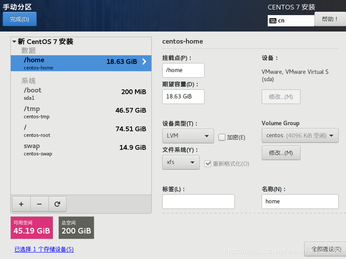Click the 挂载点(P) mount point field
Image resolution: width=346 pixels, height=259 pixels.
[x=183, y=70]
